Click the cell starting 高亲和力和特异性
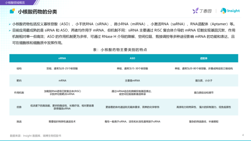 point(204,107)
